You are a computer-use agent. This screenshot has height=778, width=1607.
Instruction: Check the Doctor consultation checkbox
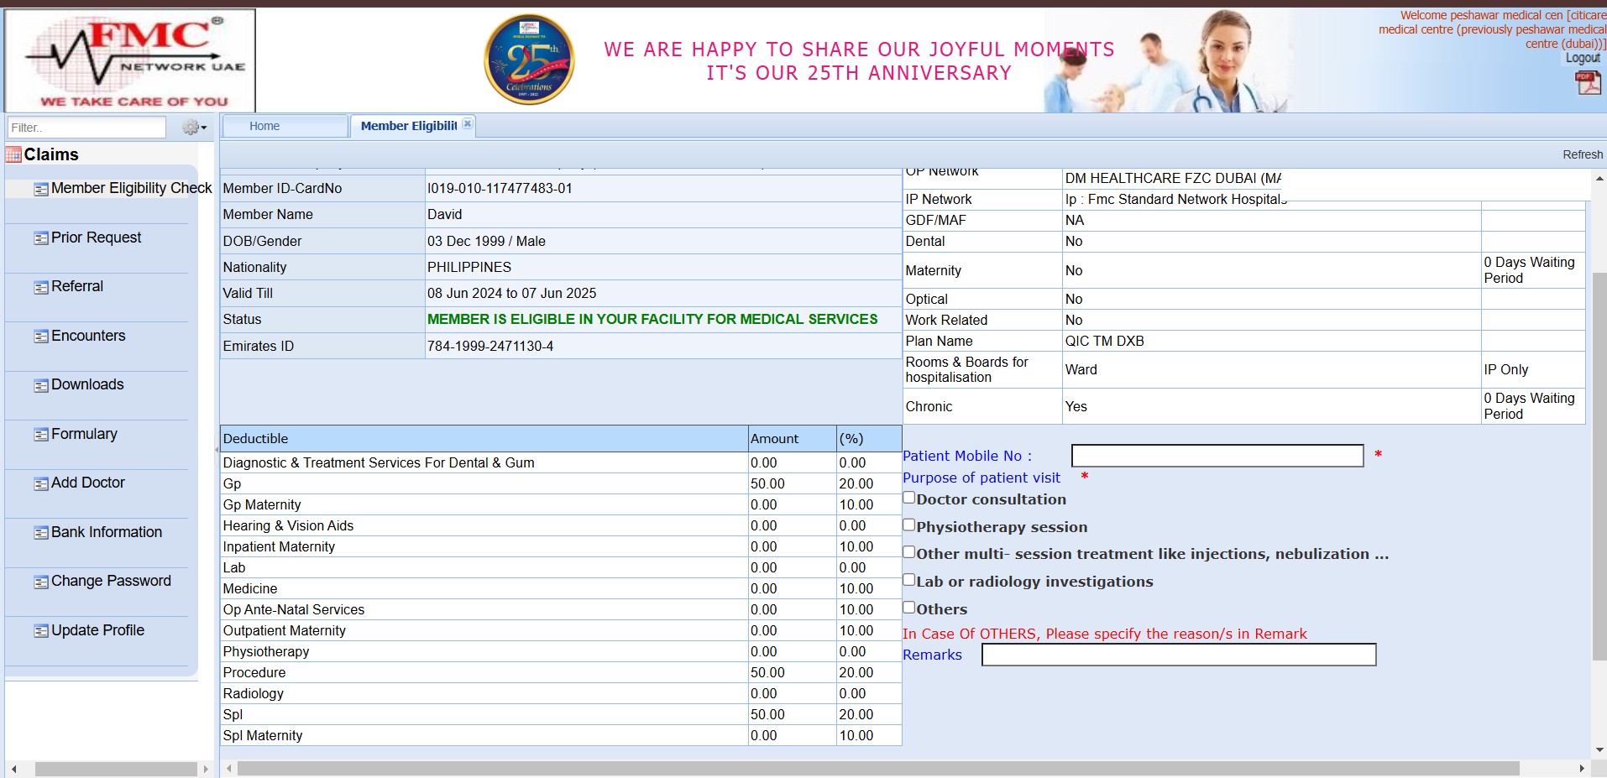point(908,498)
